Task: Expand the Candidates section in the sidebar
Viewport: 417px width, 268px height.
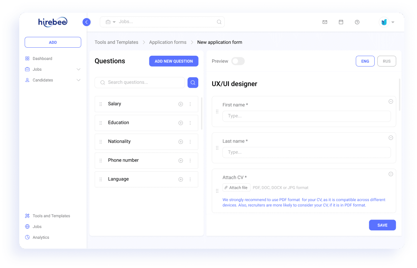Action: 79,80
